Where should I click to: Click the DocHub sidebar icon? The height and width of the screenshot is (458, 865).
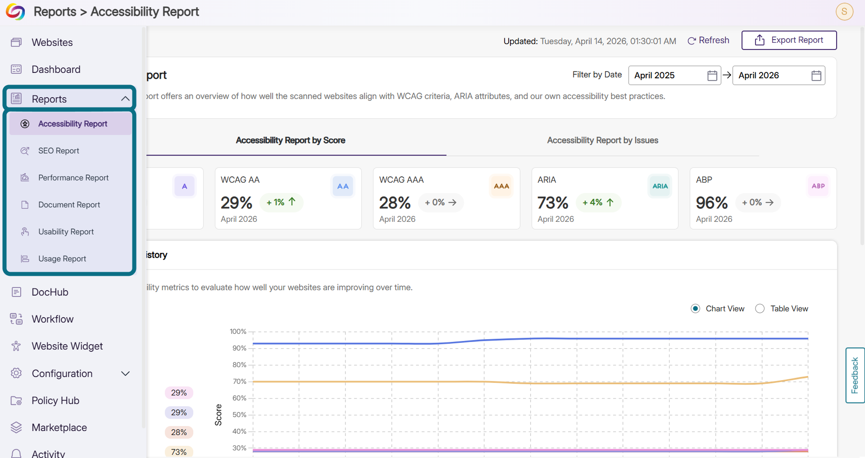pyautogui.click(x=16, y=292)
